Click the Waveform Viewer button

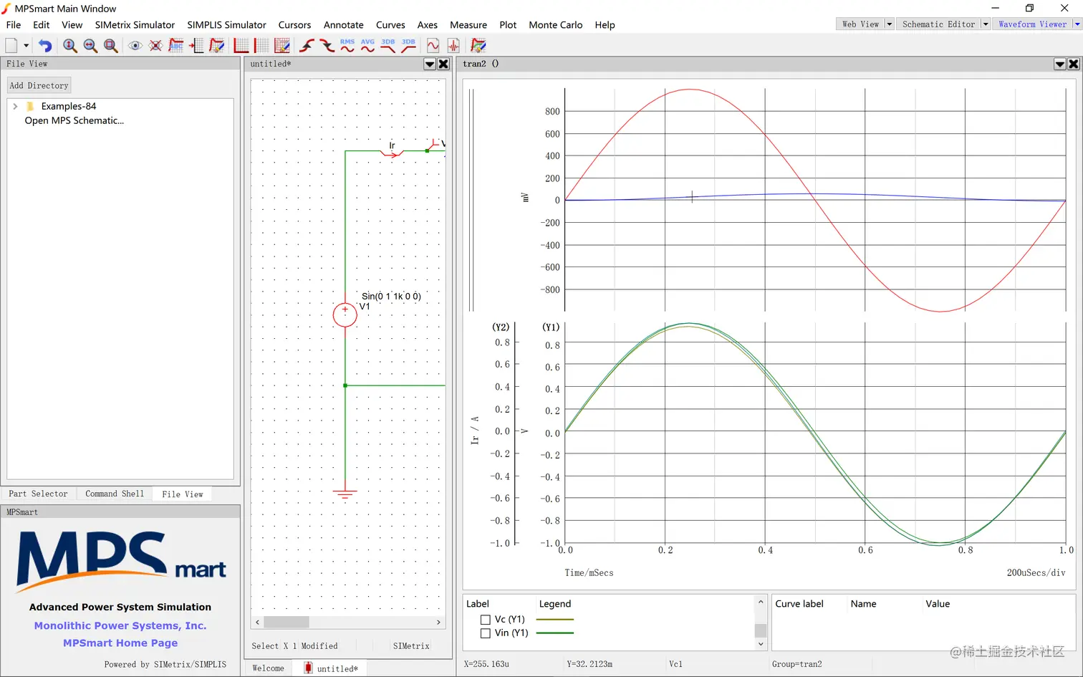[1032, 24]
